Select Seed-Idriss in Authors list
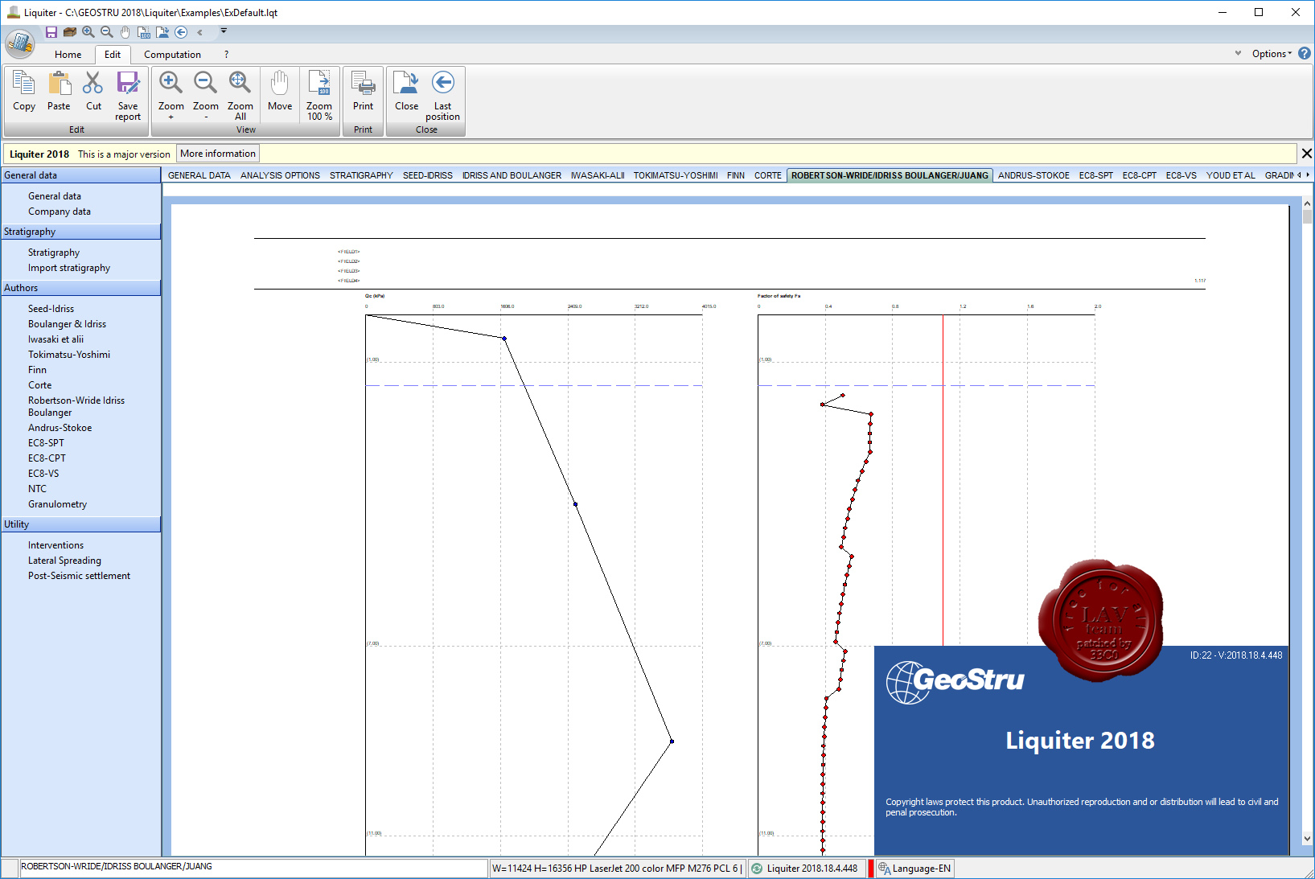Viewport: 1315px width, 879px height. 51,309
